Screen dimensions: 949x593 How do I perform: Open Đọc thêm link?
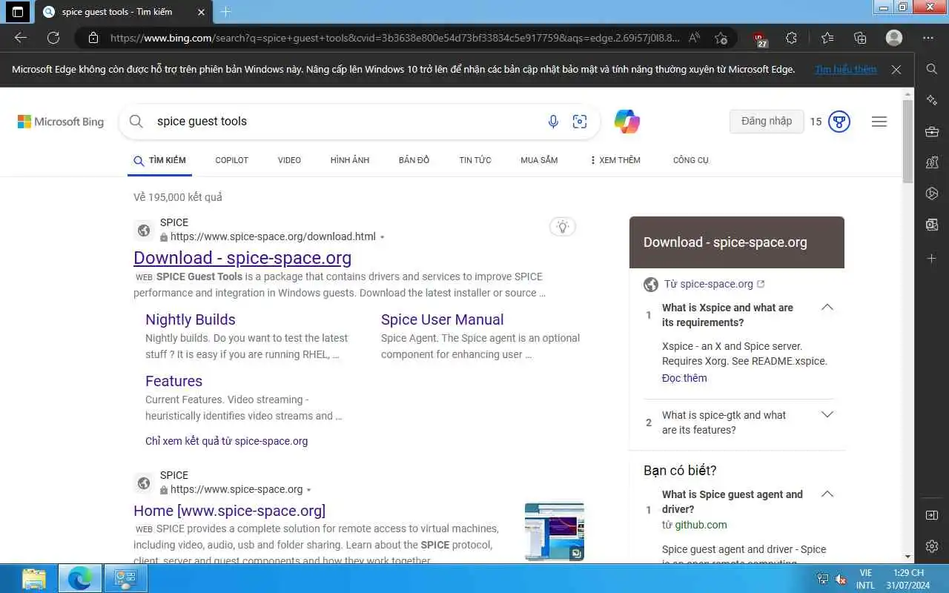(684, 378)
